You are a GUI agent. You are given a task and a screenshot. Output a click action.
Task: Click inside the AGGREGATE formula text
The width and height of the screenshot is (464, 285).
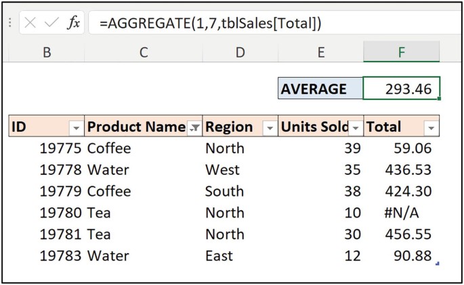[210, 23]
